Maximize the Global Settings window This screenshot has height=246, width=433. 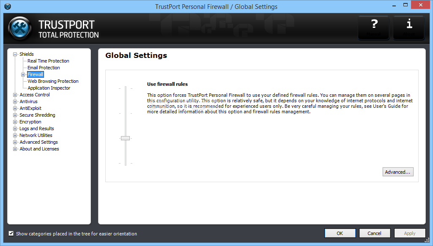[x=406, y=5]
